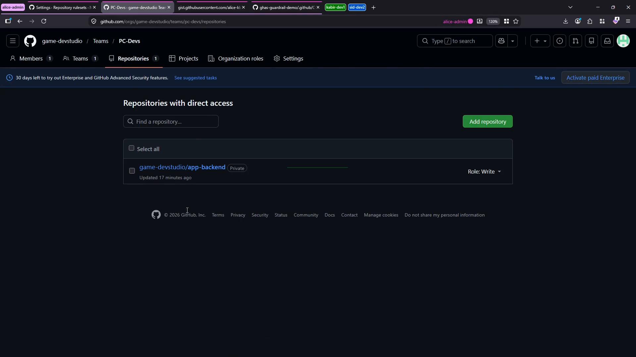Switch to the Teams tab

[x=80, y=59]
